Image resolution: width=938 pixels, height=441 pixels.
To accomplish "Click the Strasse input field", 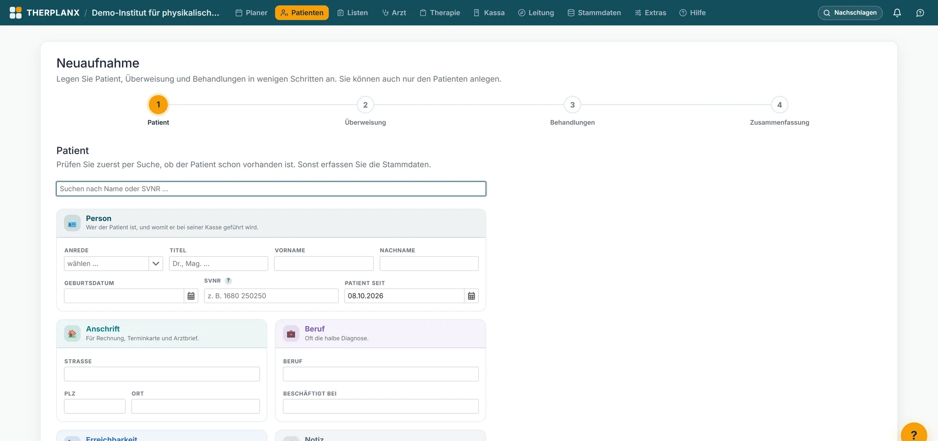I will coord(162,374).
